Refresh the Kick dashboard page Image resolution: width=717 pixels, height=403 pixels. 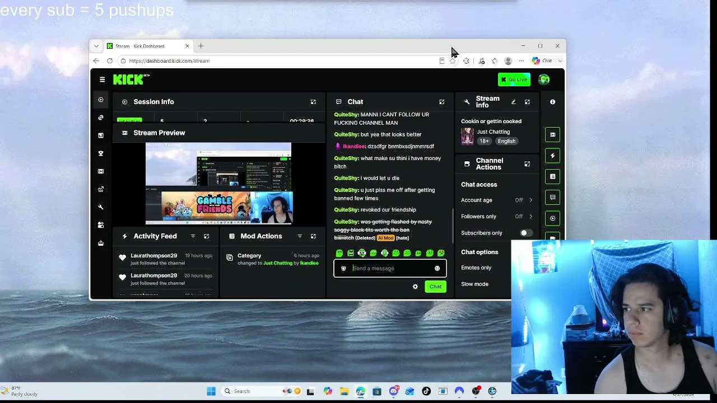click(110, 61)
